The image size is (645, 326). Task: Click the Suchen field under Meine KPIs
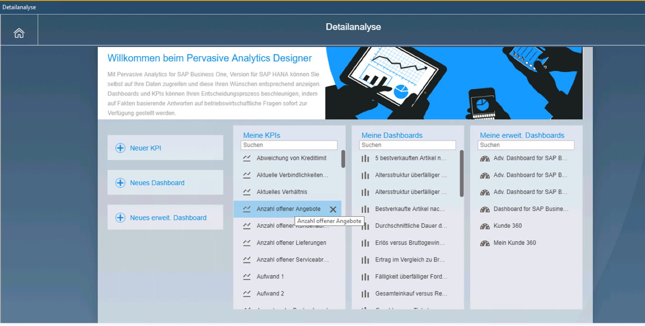(289, 145)
